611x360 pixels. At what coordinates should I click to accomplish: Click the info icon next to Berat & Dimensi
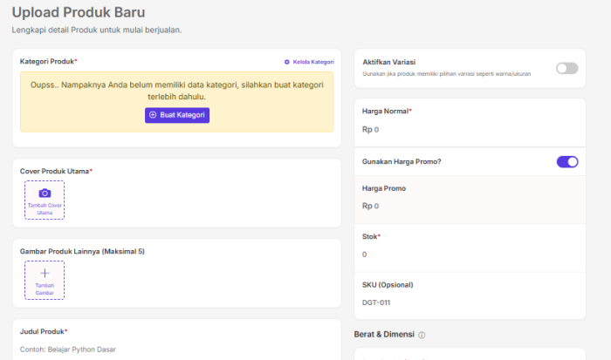coord(422,335)
